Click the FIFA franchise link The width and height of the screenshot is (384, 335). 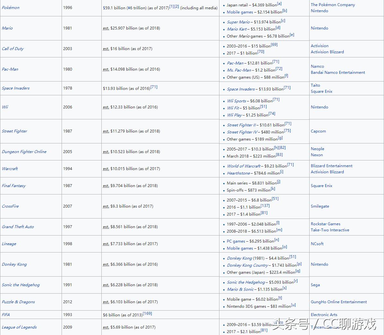pos(6,315)
